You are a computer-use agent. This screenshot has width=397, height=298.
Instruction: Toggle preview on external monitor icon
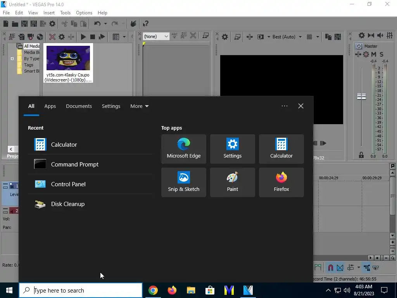point(237,37)
